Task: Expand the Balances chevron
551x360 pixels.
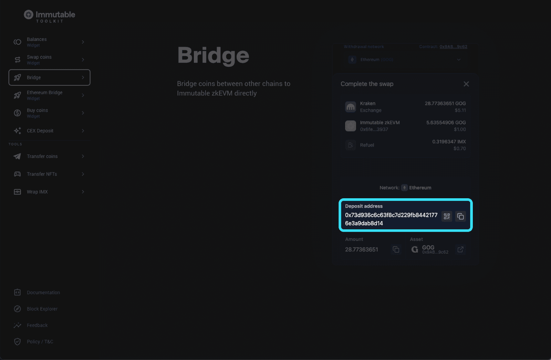Action: pyautogui.click(x=83, y=42)
